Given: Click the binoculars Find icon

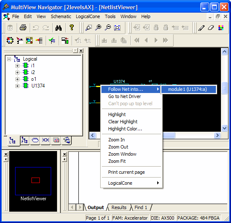Looking at the screenshot, I should coord(59,28).
